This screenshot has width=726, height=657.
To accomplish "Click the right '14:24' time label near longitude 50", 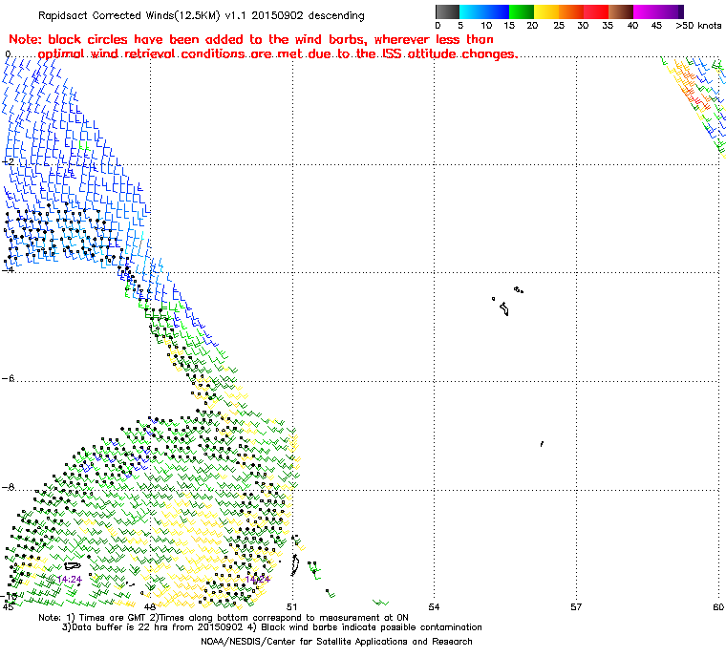I will tap(257, 580).
